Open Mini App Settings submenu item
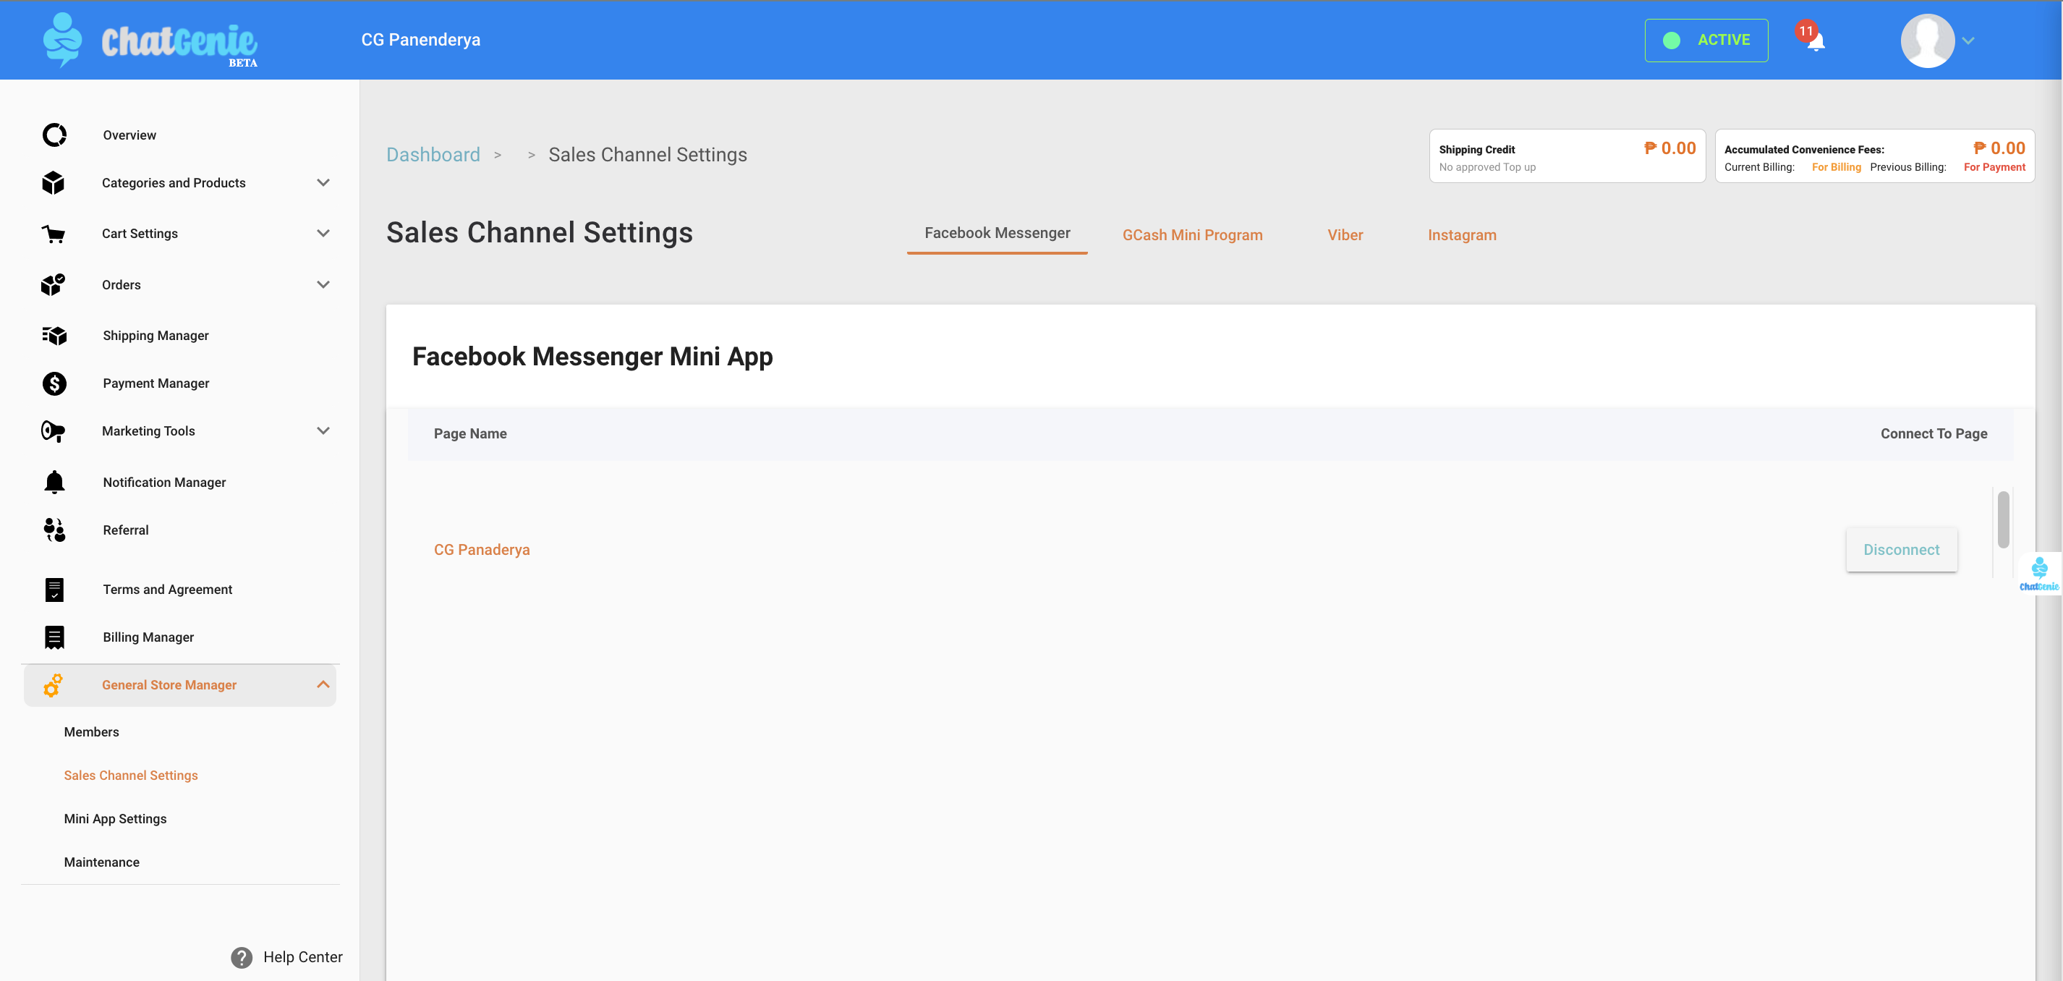The height and width of the screenshot is (981, 2063). 115,818
